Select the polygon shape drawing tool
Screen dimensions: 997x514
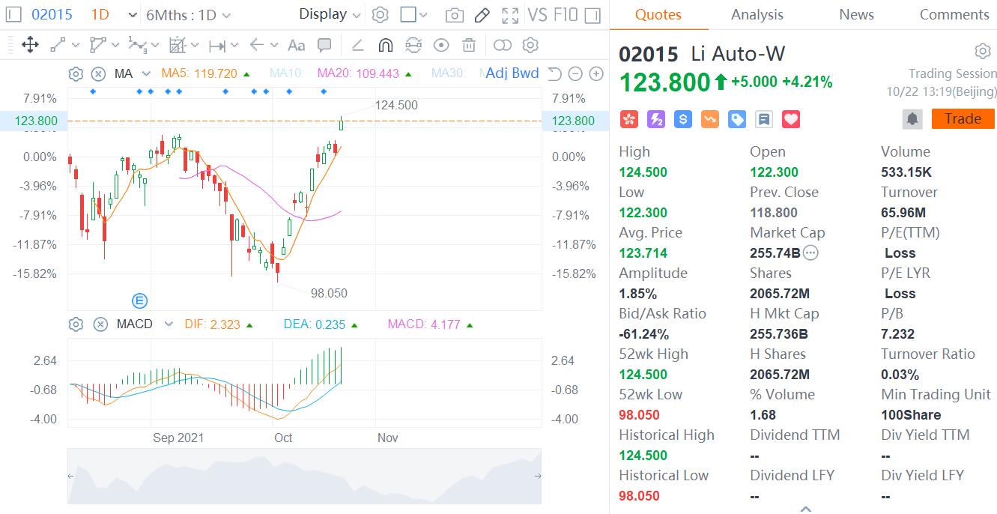tap(97, 45)
